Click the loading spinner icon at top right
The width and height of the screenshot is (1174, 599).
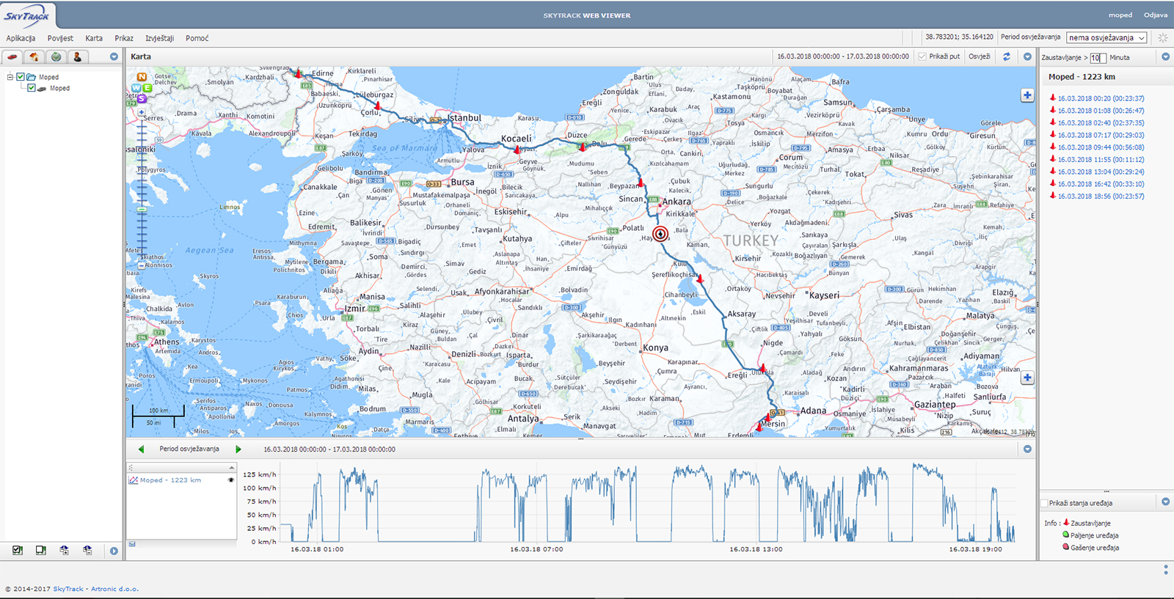pos(1163,37)
